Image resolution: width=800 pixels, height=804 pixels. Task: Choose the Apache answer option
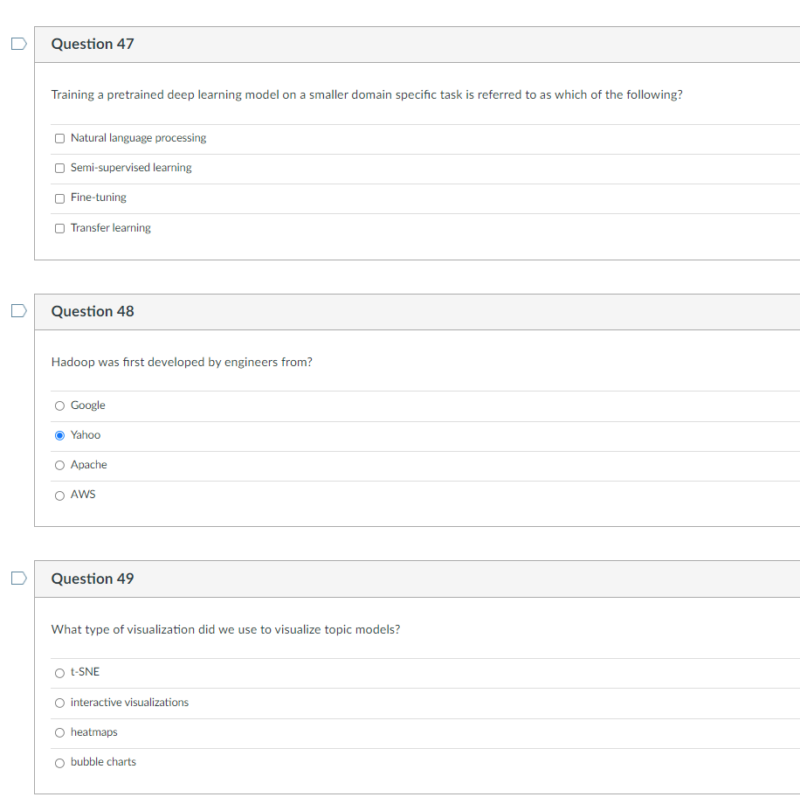click(x=59, y=465)
